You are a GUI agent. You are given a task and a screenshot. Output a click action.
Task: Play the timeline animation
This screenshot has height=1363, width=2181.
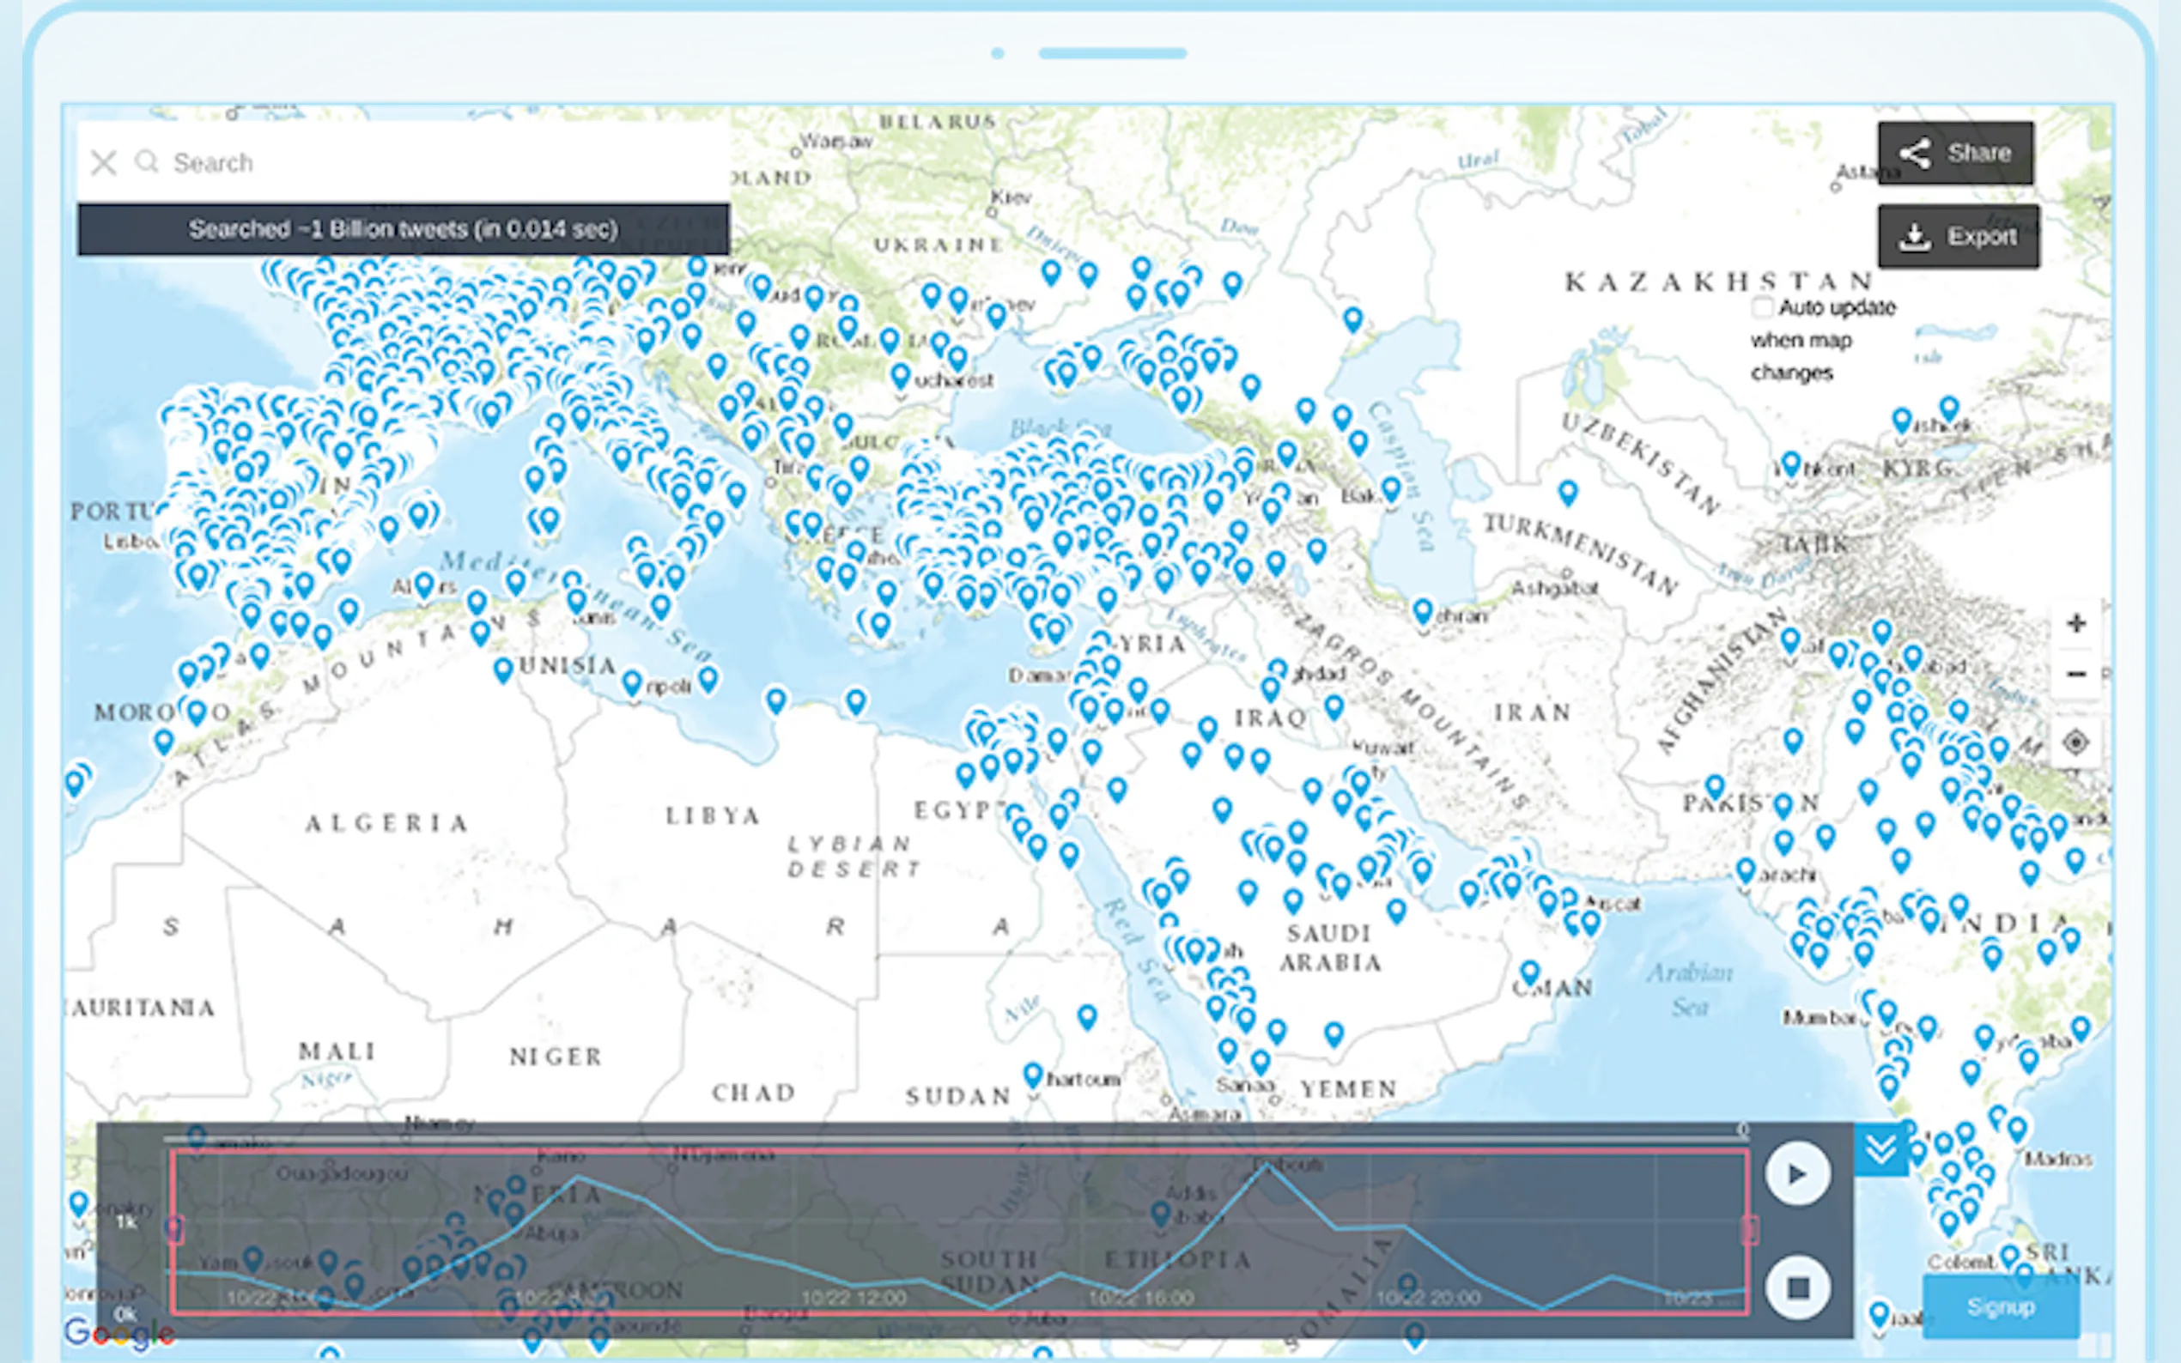1797,1174
